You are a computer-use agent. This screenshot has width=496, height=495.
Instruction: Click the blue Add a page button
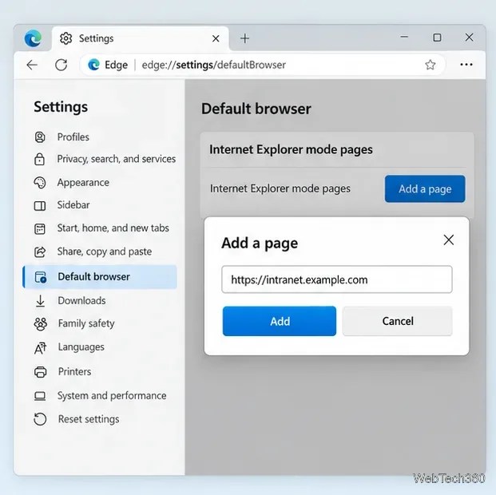click(x=425, y=189)
